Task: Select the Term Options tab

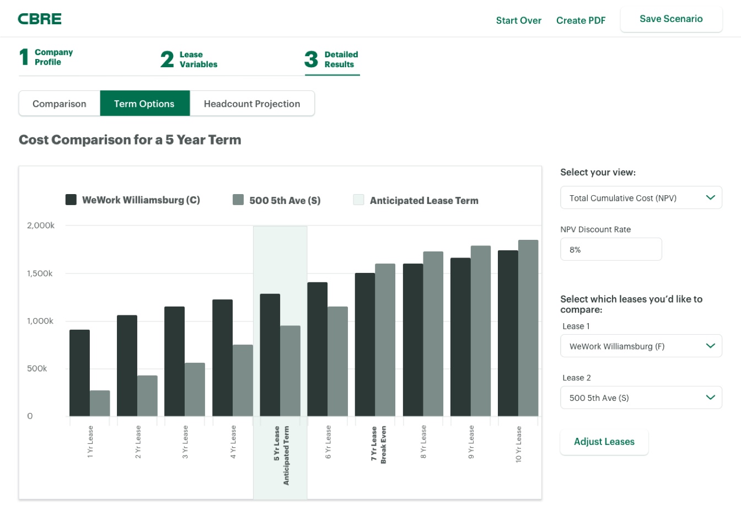Action: click(x=144, y=104)
